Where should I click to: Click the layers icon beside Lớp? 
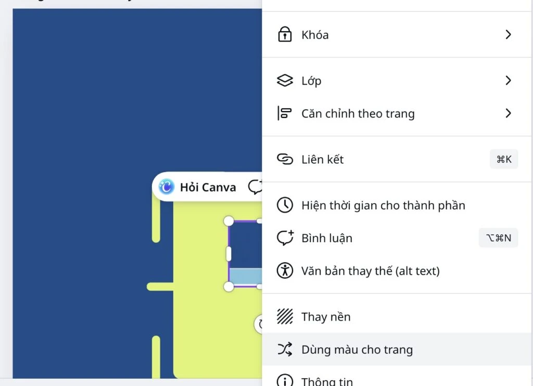(285, 81)
